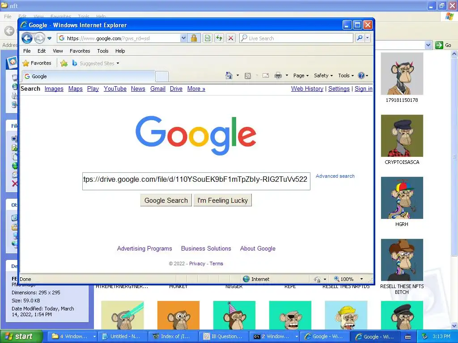Viewport: 458px width, 343px height.
Task: Click the Read Mail envelope icon
Action: tap(266, 76)
